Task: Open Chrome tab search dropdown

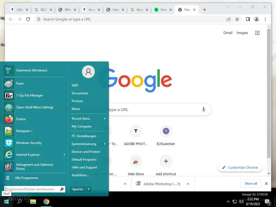Action: coord(227,7)
